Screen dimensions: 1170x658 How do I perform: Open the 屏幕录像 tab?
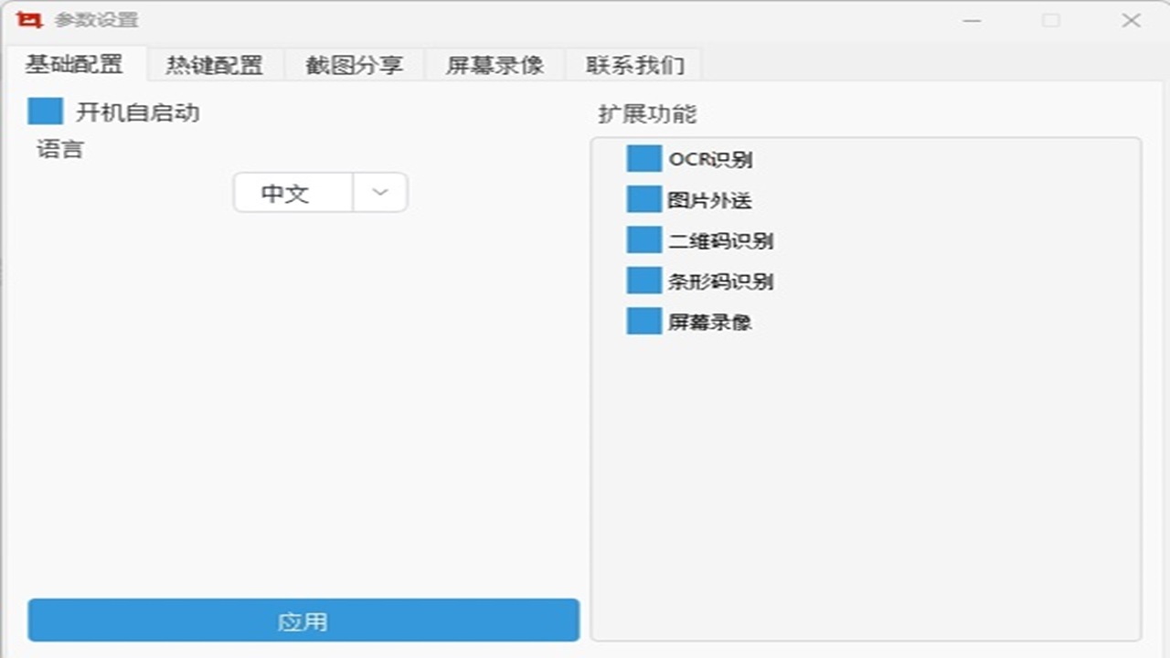click(495, 64)
